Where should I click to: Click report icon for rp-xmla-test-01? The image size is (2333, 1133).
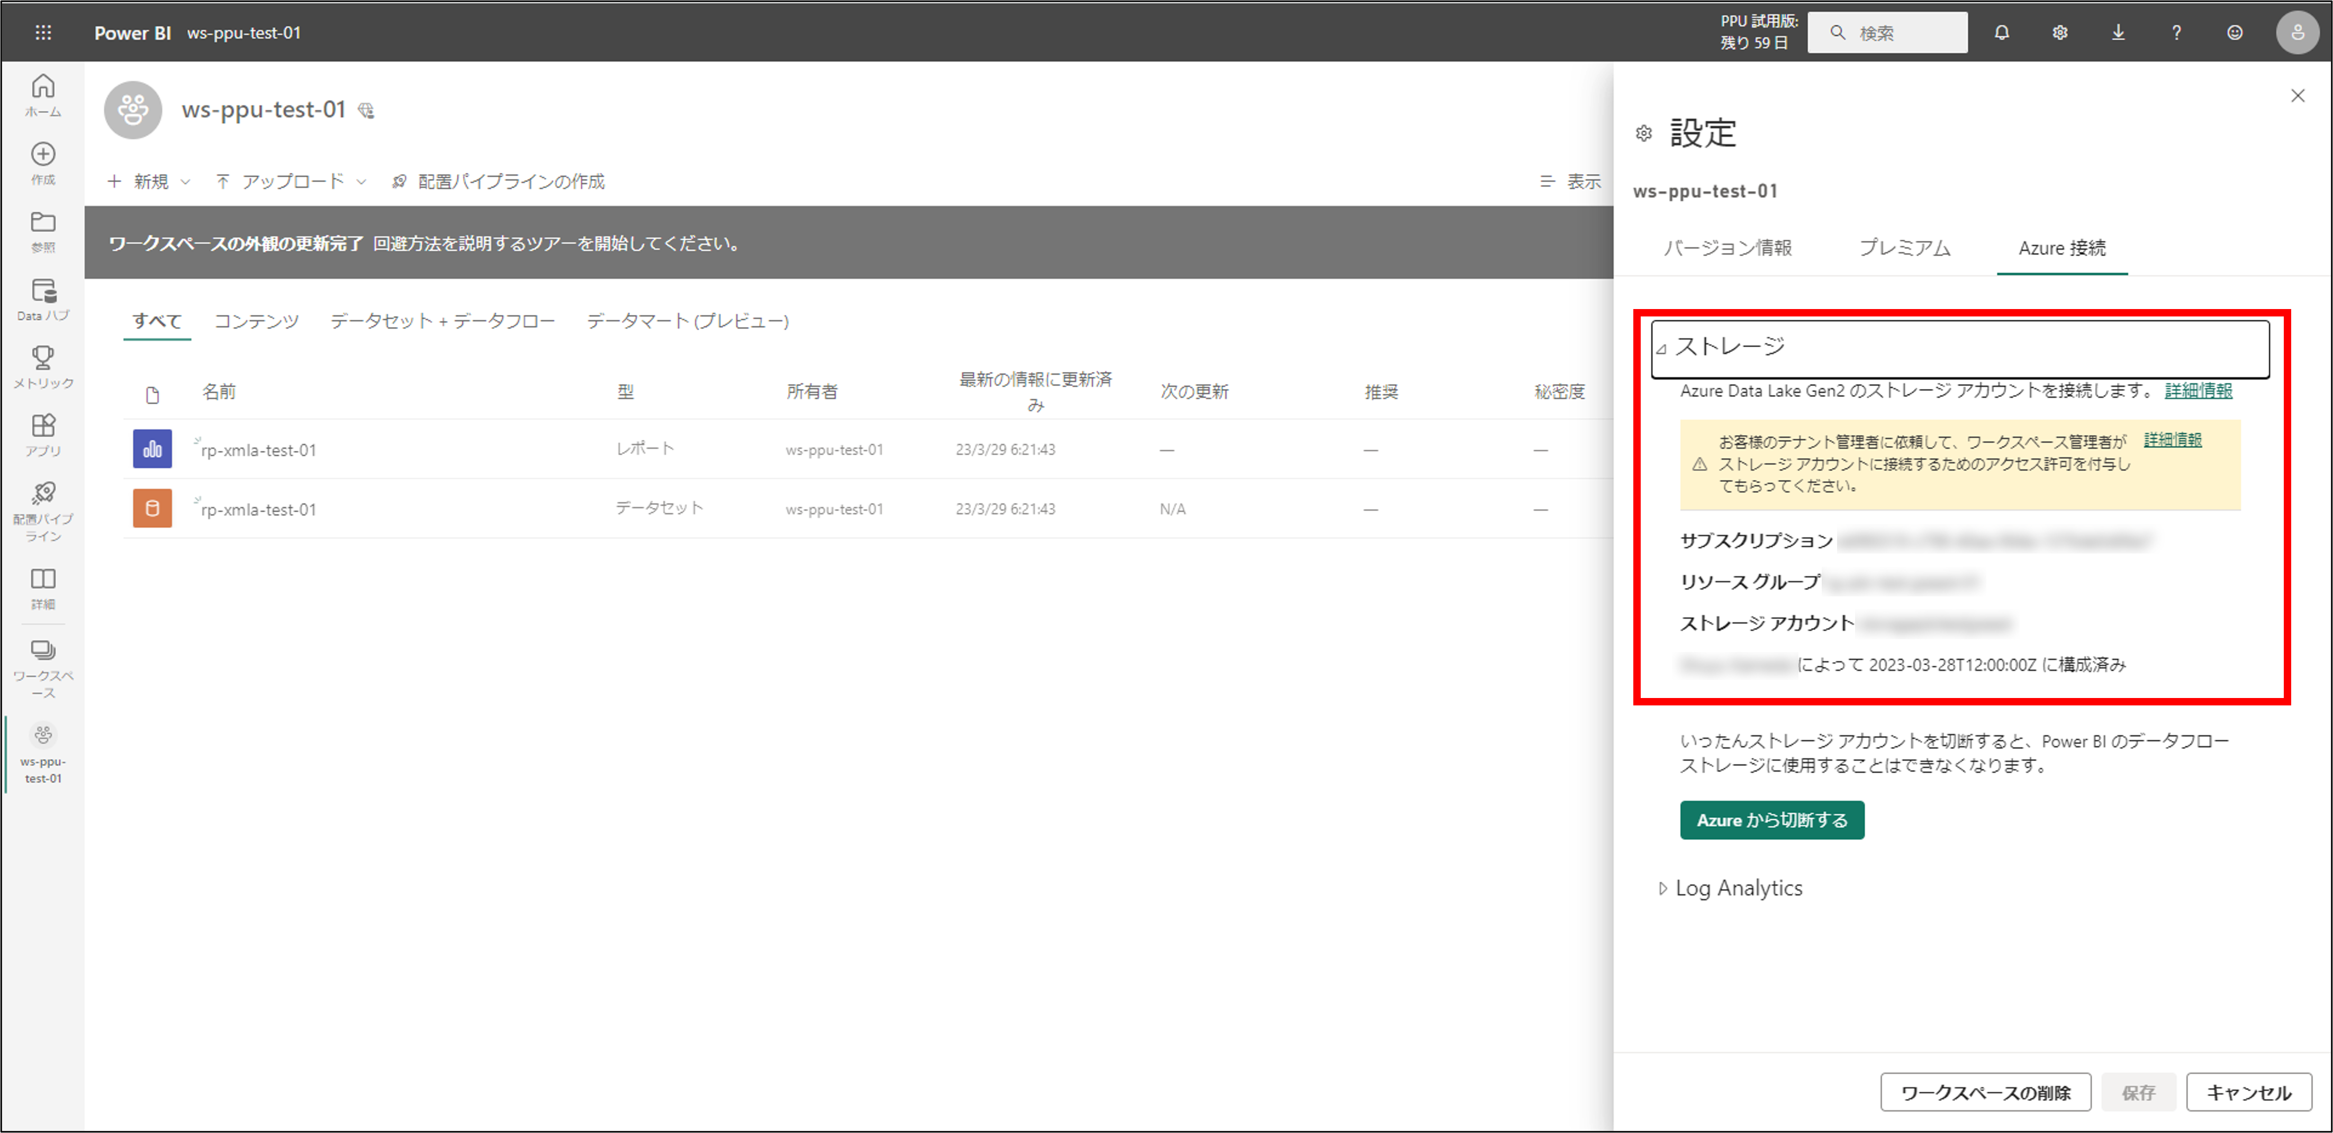pos(152,448)
